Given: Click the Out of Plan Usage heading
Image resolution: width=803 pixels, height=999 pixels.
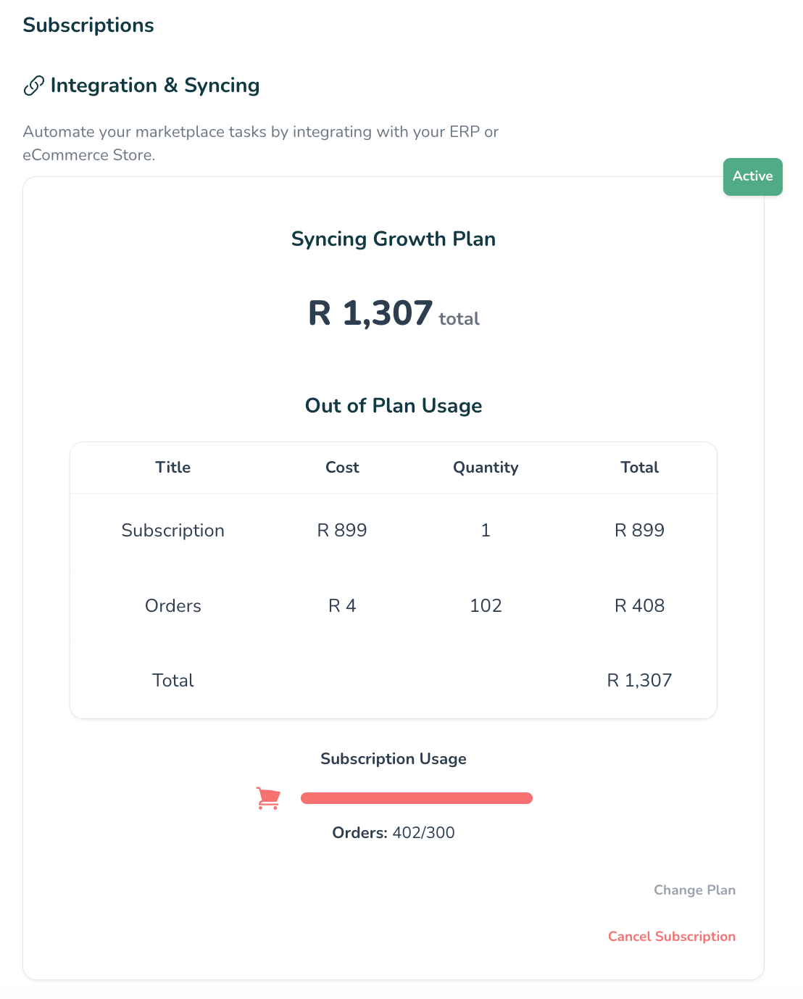Looking at the screenshot, I should (394, 406).
